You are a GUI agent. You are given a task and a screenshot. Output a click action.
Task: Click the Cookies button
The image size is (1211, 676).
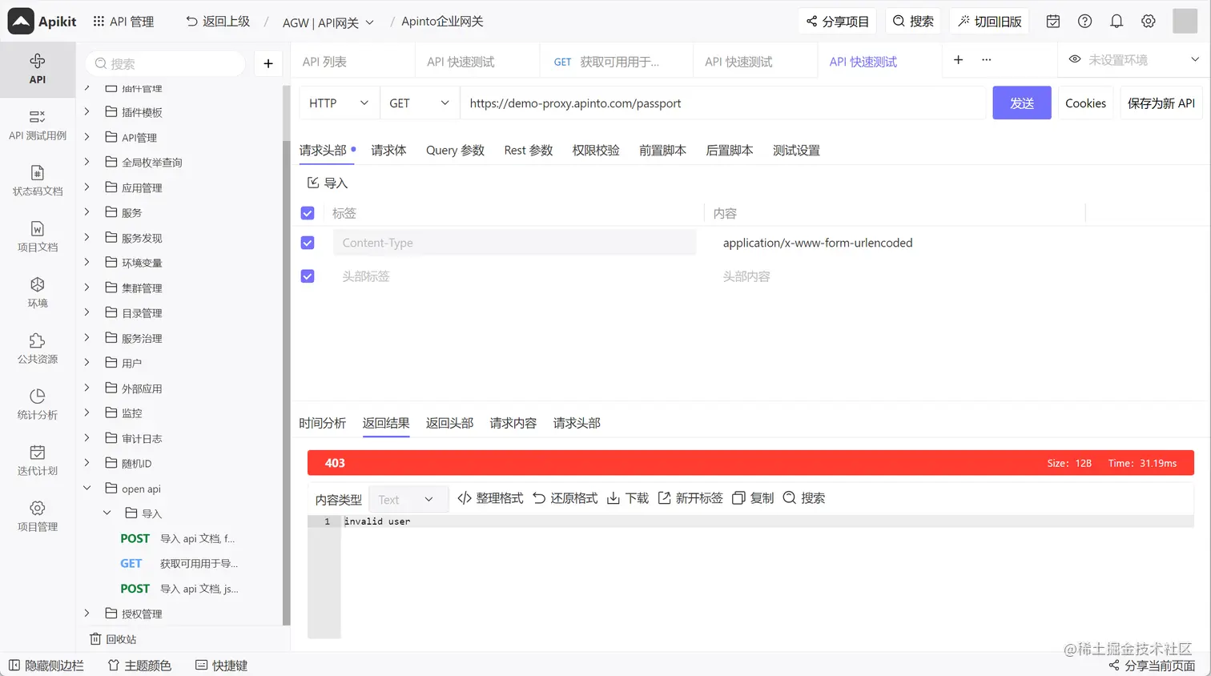click(x=1085, y=103)
